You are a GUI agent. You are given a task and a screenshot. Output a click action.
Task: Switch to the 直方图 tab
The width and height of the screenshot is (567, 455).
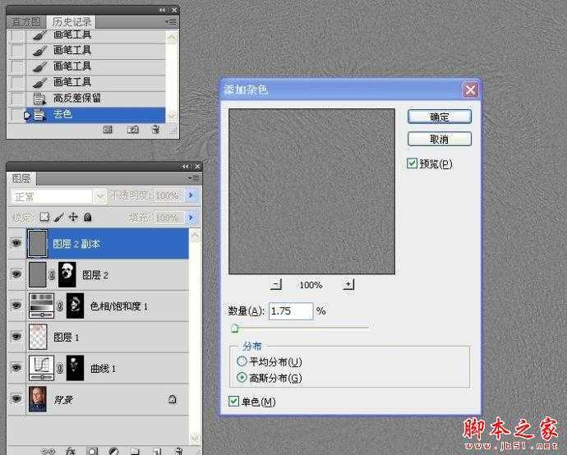click(25, 22)
